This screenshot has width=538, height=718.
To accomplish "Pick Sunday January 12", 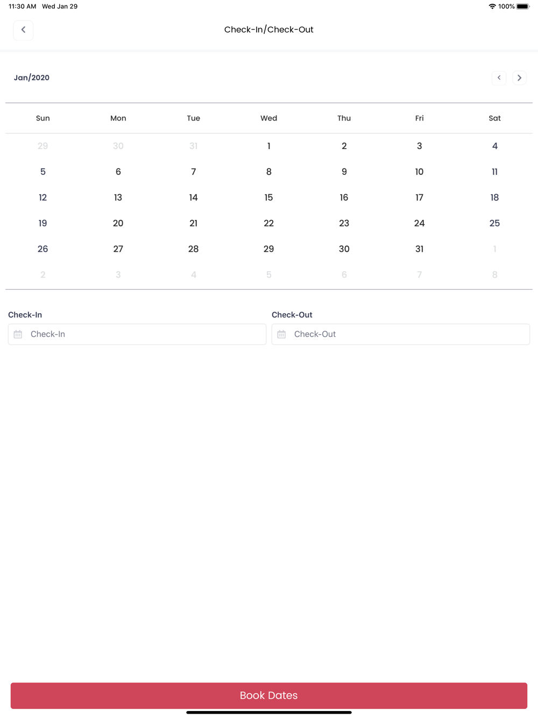I will click(x=43, y=198).
